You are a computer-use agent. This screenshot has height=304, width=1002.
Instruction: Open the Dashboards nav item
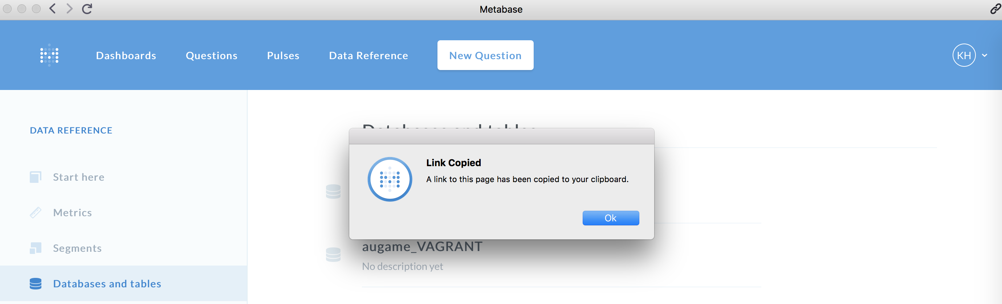(126, 56)
